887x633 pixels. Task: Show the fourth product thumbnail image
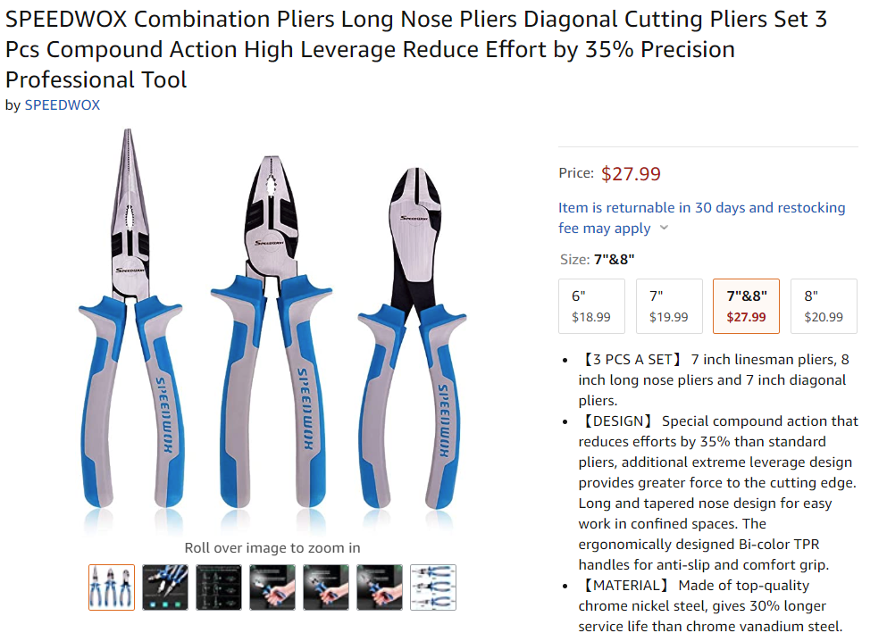click(x=272, y=587)
